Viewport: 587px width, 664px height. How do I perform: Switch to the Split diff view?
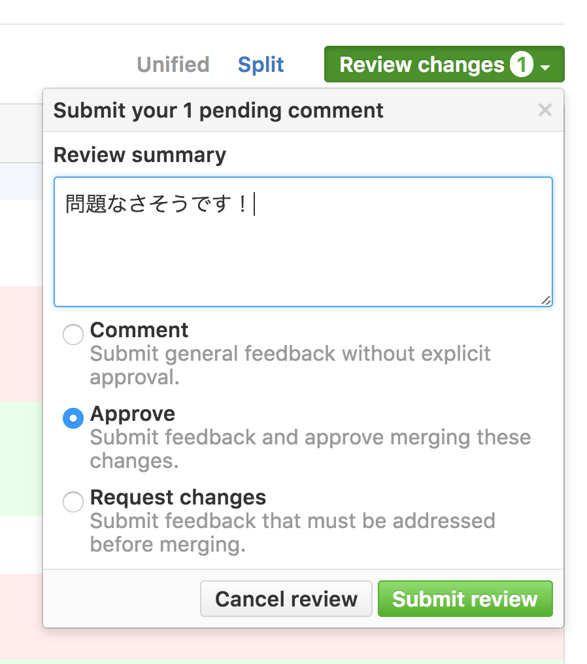(x=260, y=64)
